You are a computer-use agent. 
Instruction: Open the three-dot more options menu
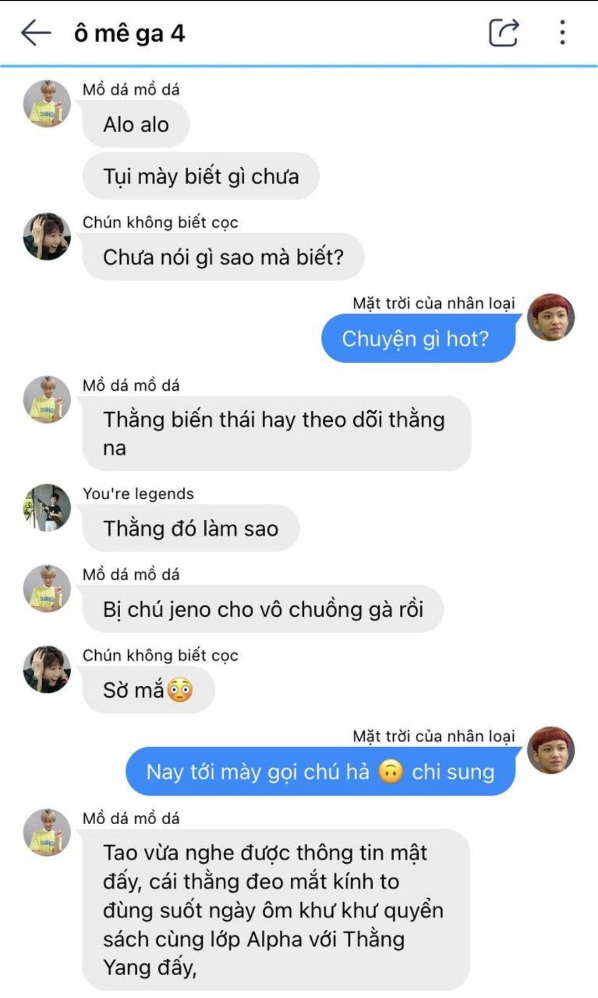pyautogui.click(x=563, y=33)
